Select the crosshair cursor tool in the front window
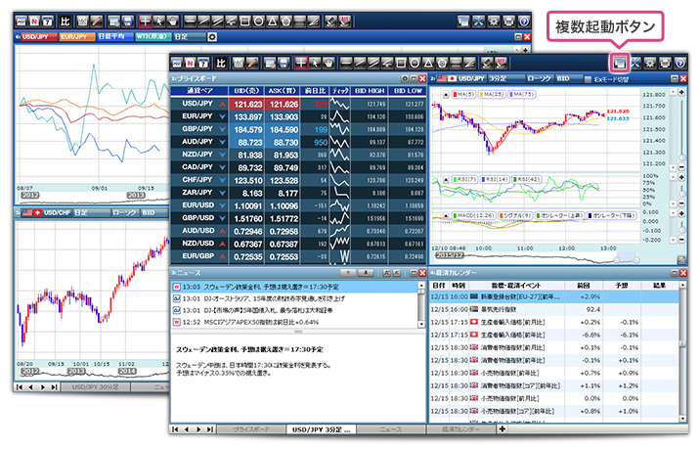700x450 pixels. [x=301, y=63]
